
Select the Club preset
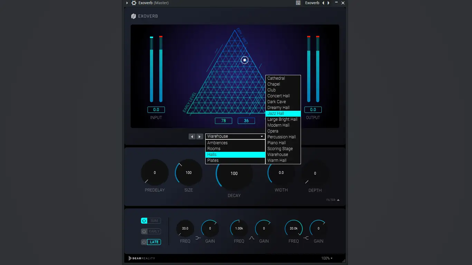click(x=283, y=90)
